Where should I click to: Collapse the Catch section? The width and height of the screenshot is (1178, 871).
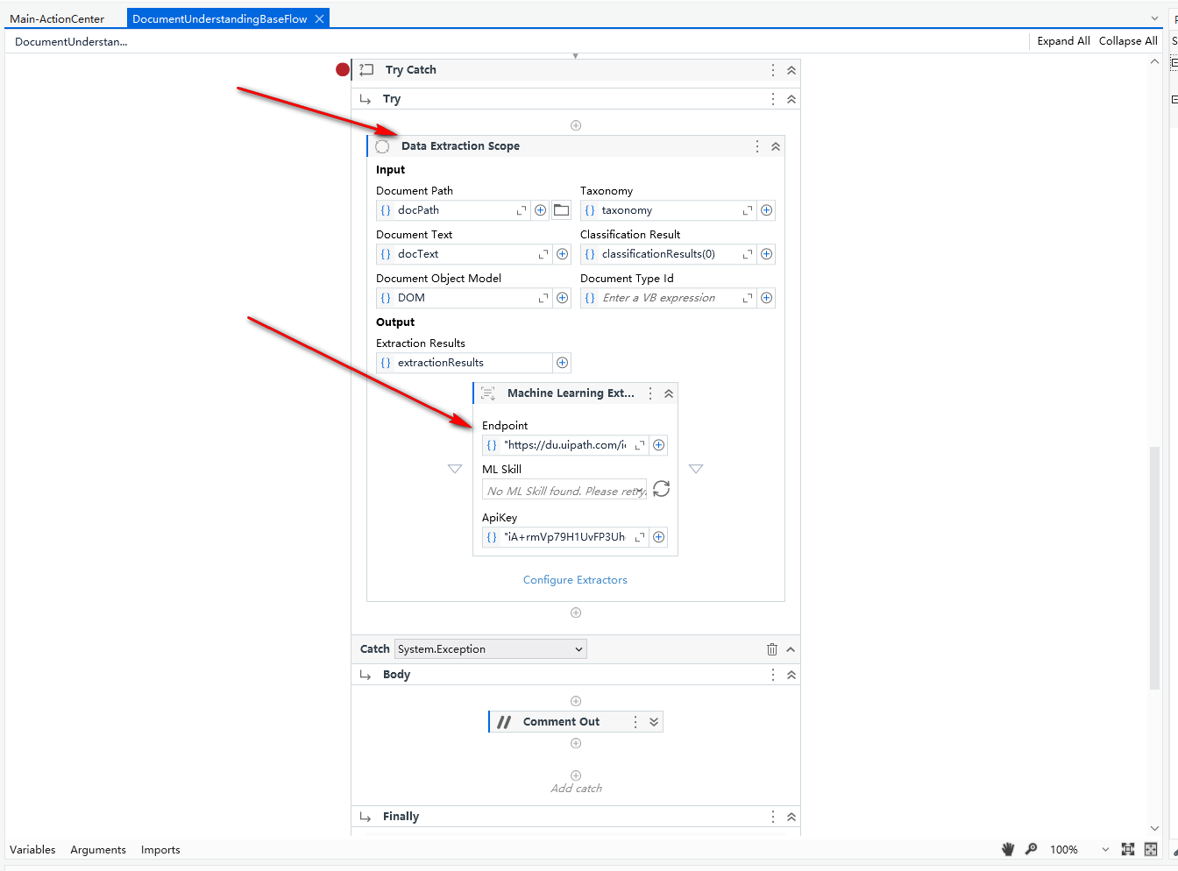click(791, 649)
